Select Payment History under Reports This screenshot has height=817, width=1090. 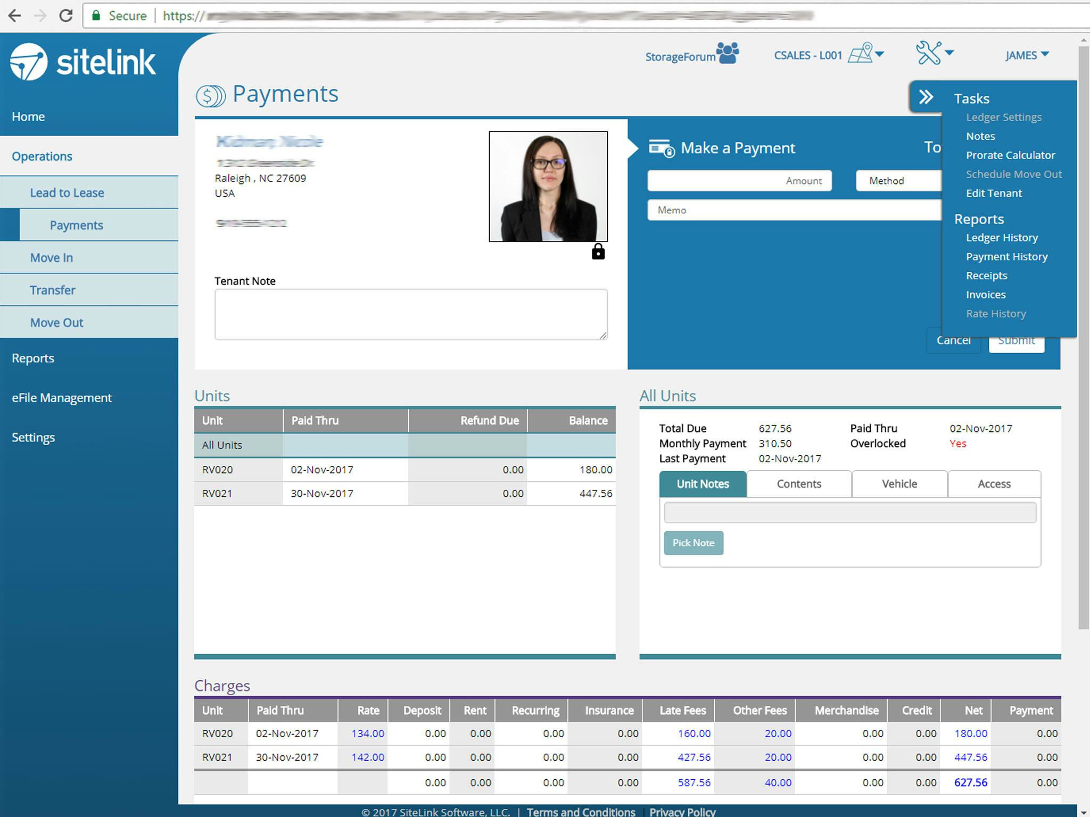(x=1006, y=256)
